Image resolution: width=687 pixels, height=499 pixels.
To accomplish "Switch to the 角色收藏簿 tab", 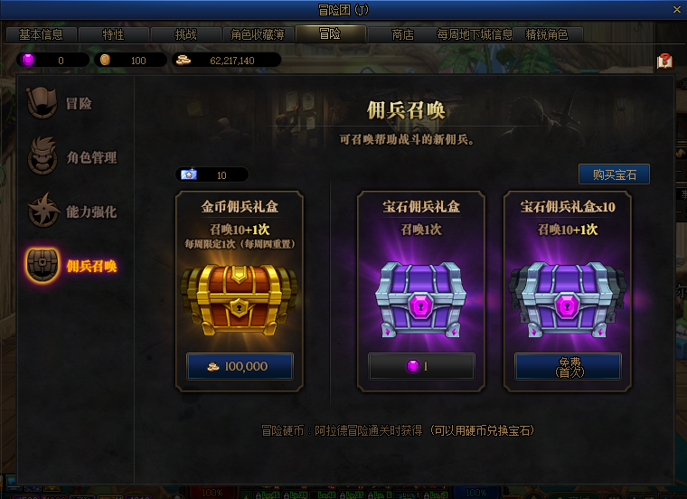I will click(x=258, y=34).
